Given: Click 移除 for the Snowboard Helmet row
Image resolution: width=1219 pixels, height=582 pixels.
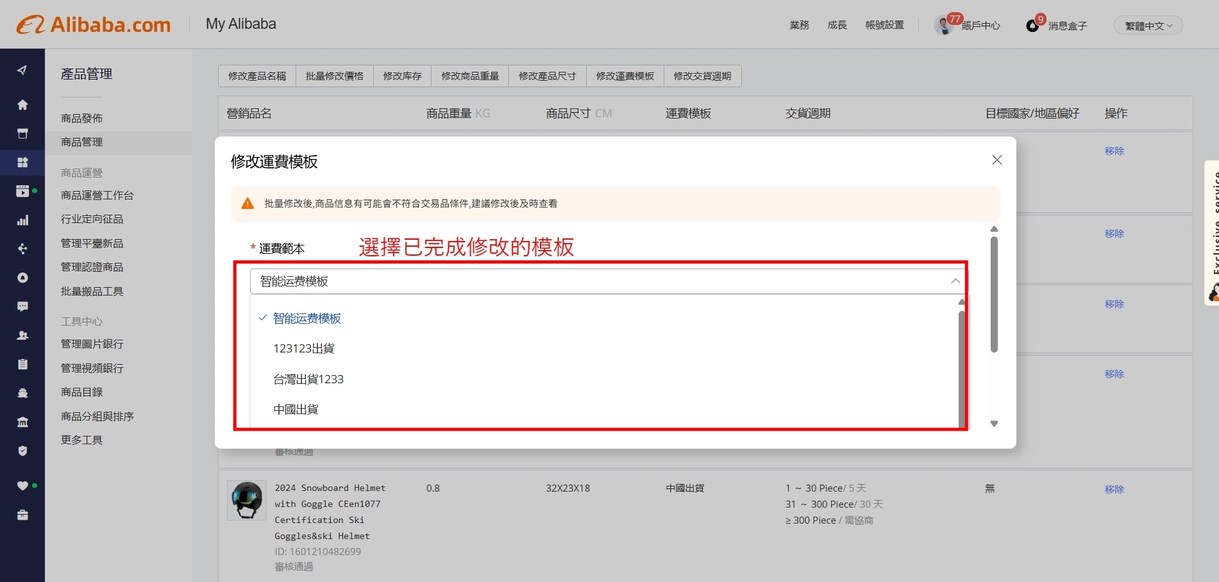Looking at the screenshot, I should tap(1114, 489).
